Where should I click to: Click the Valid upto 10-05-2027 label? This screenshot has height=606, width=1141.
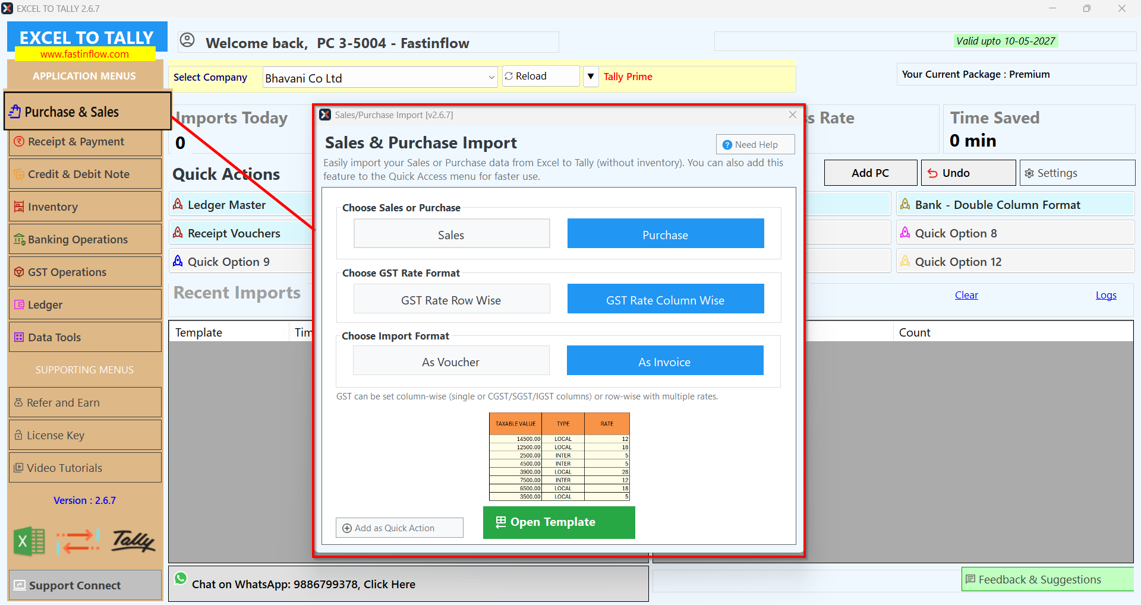(1006, 41)
